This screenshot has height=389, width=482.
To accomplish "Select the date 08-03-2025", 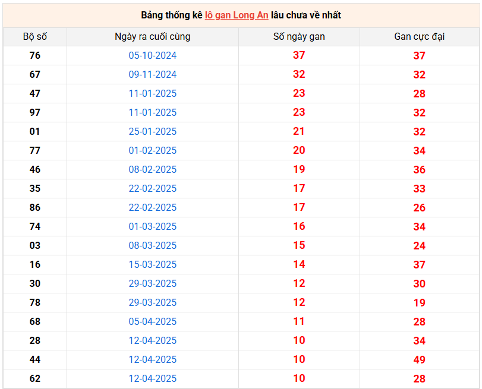I will point(153,246).
